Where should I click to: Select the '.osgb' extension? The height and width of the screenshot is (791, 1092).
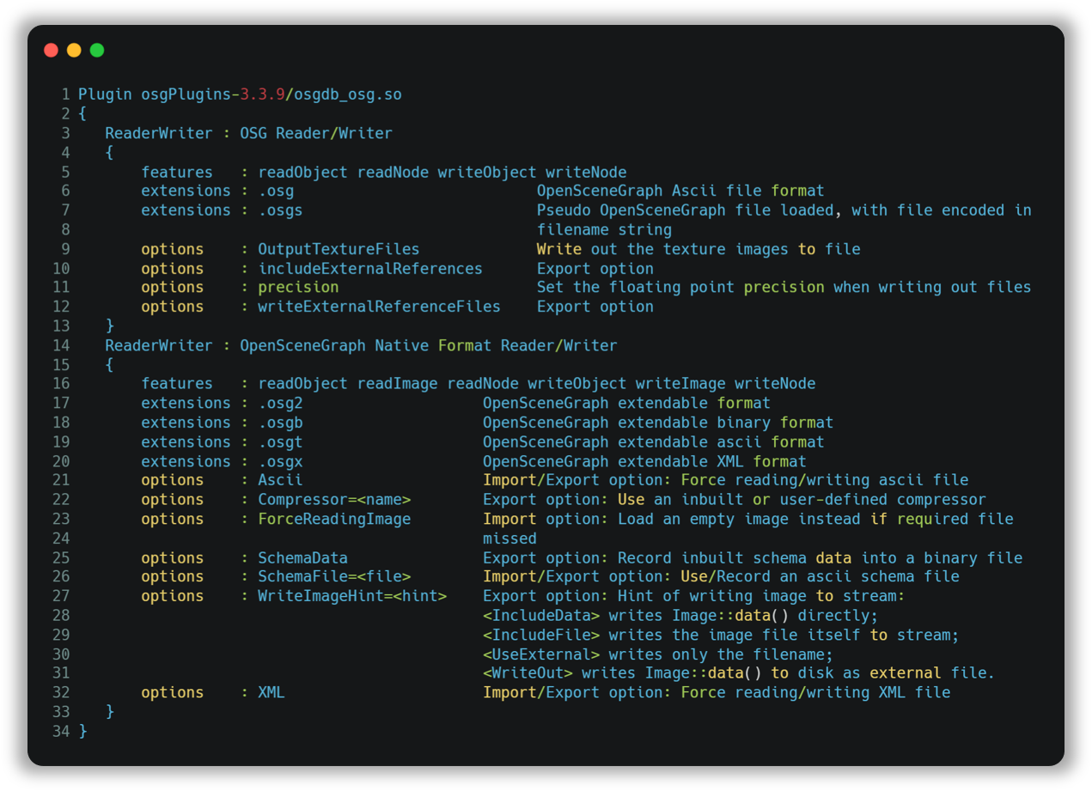pyautogui.click(x=280, y=423)
